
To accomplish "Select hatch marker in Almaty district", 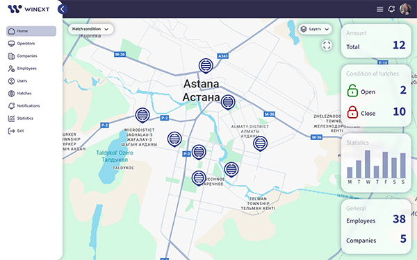I will point(260,144).
